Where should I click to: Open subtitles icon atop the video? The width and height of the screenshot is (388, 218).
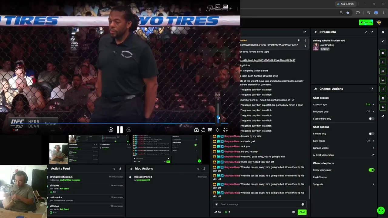pos(225,6)
